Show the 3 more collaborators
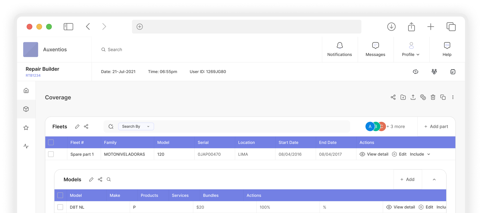This screenshot has height=213, width=482. [x=396, y=127]
